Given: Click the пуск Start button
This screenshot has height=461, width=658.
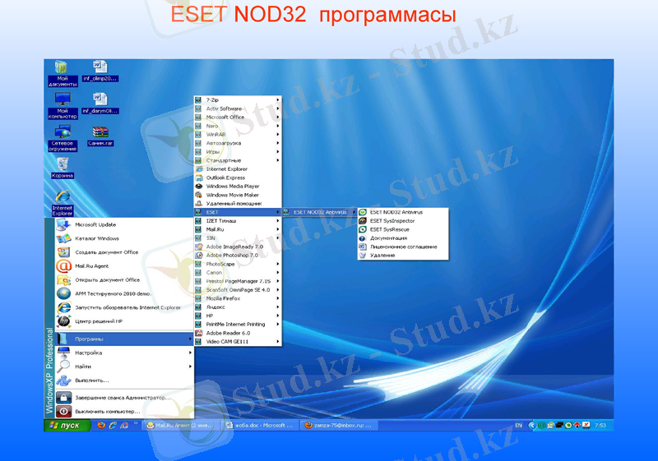Looking at the screenshot, I should tap(67, 425).
